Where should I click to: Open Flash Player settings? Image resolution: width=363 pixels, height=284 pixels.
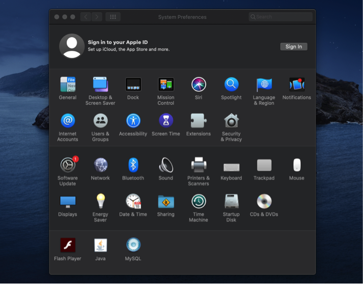68,245
